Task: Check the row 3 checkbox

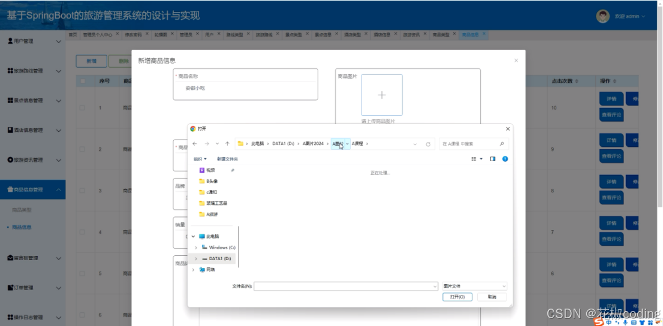Action: (83, 191)
